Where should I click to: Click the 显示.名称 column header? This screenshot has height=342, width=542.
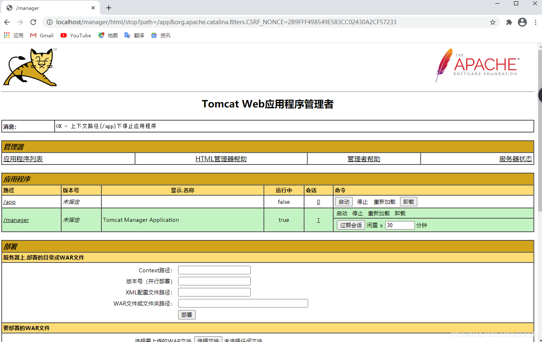tap(183, 190)
